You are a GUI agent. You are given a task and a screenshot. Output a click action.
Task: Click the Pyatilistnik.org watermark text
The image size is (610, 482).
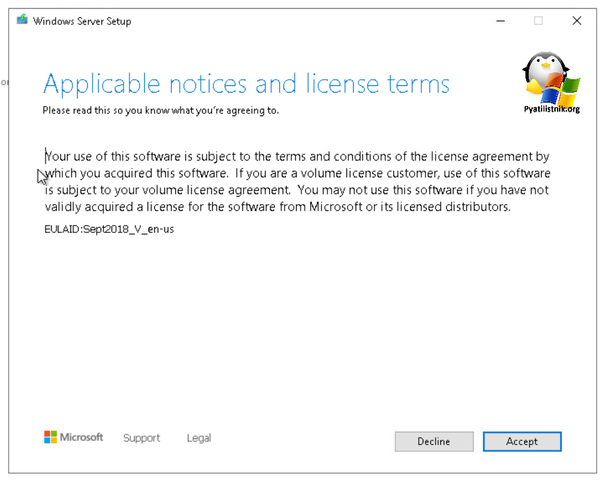pos(551,109)
